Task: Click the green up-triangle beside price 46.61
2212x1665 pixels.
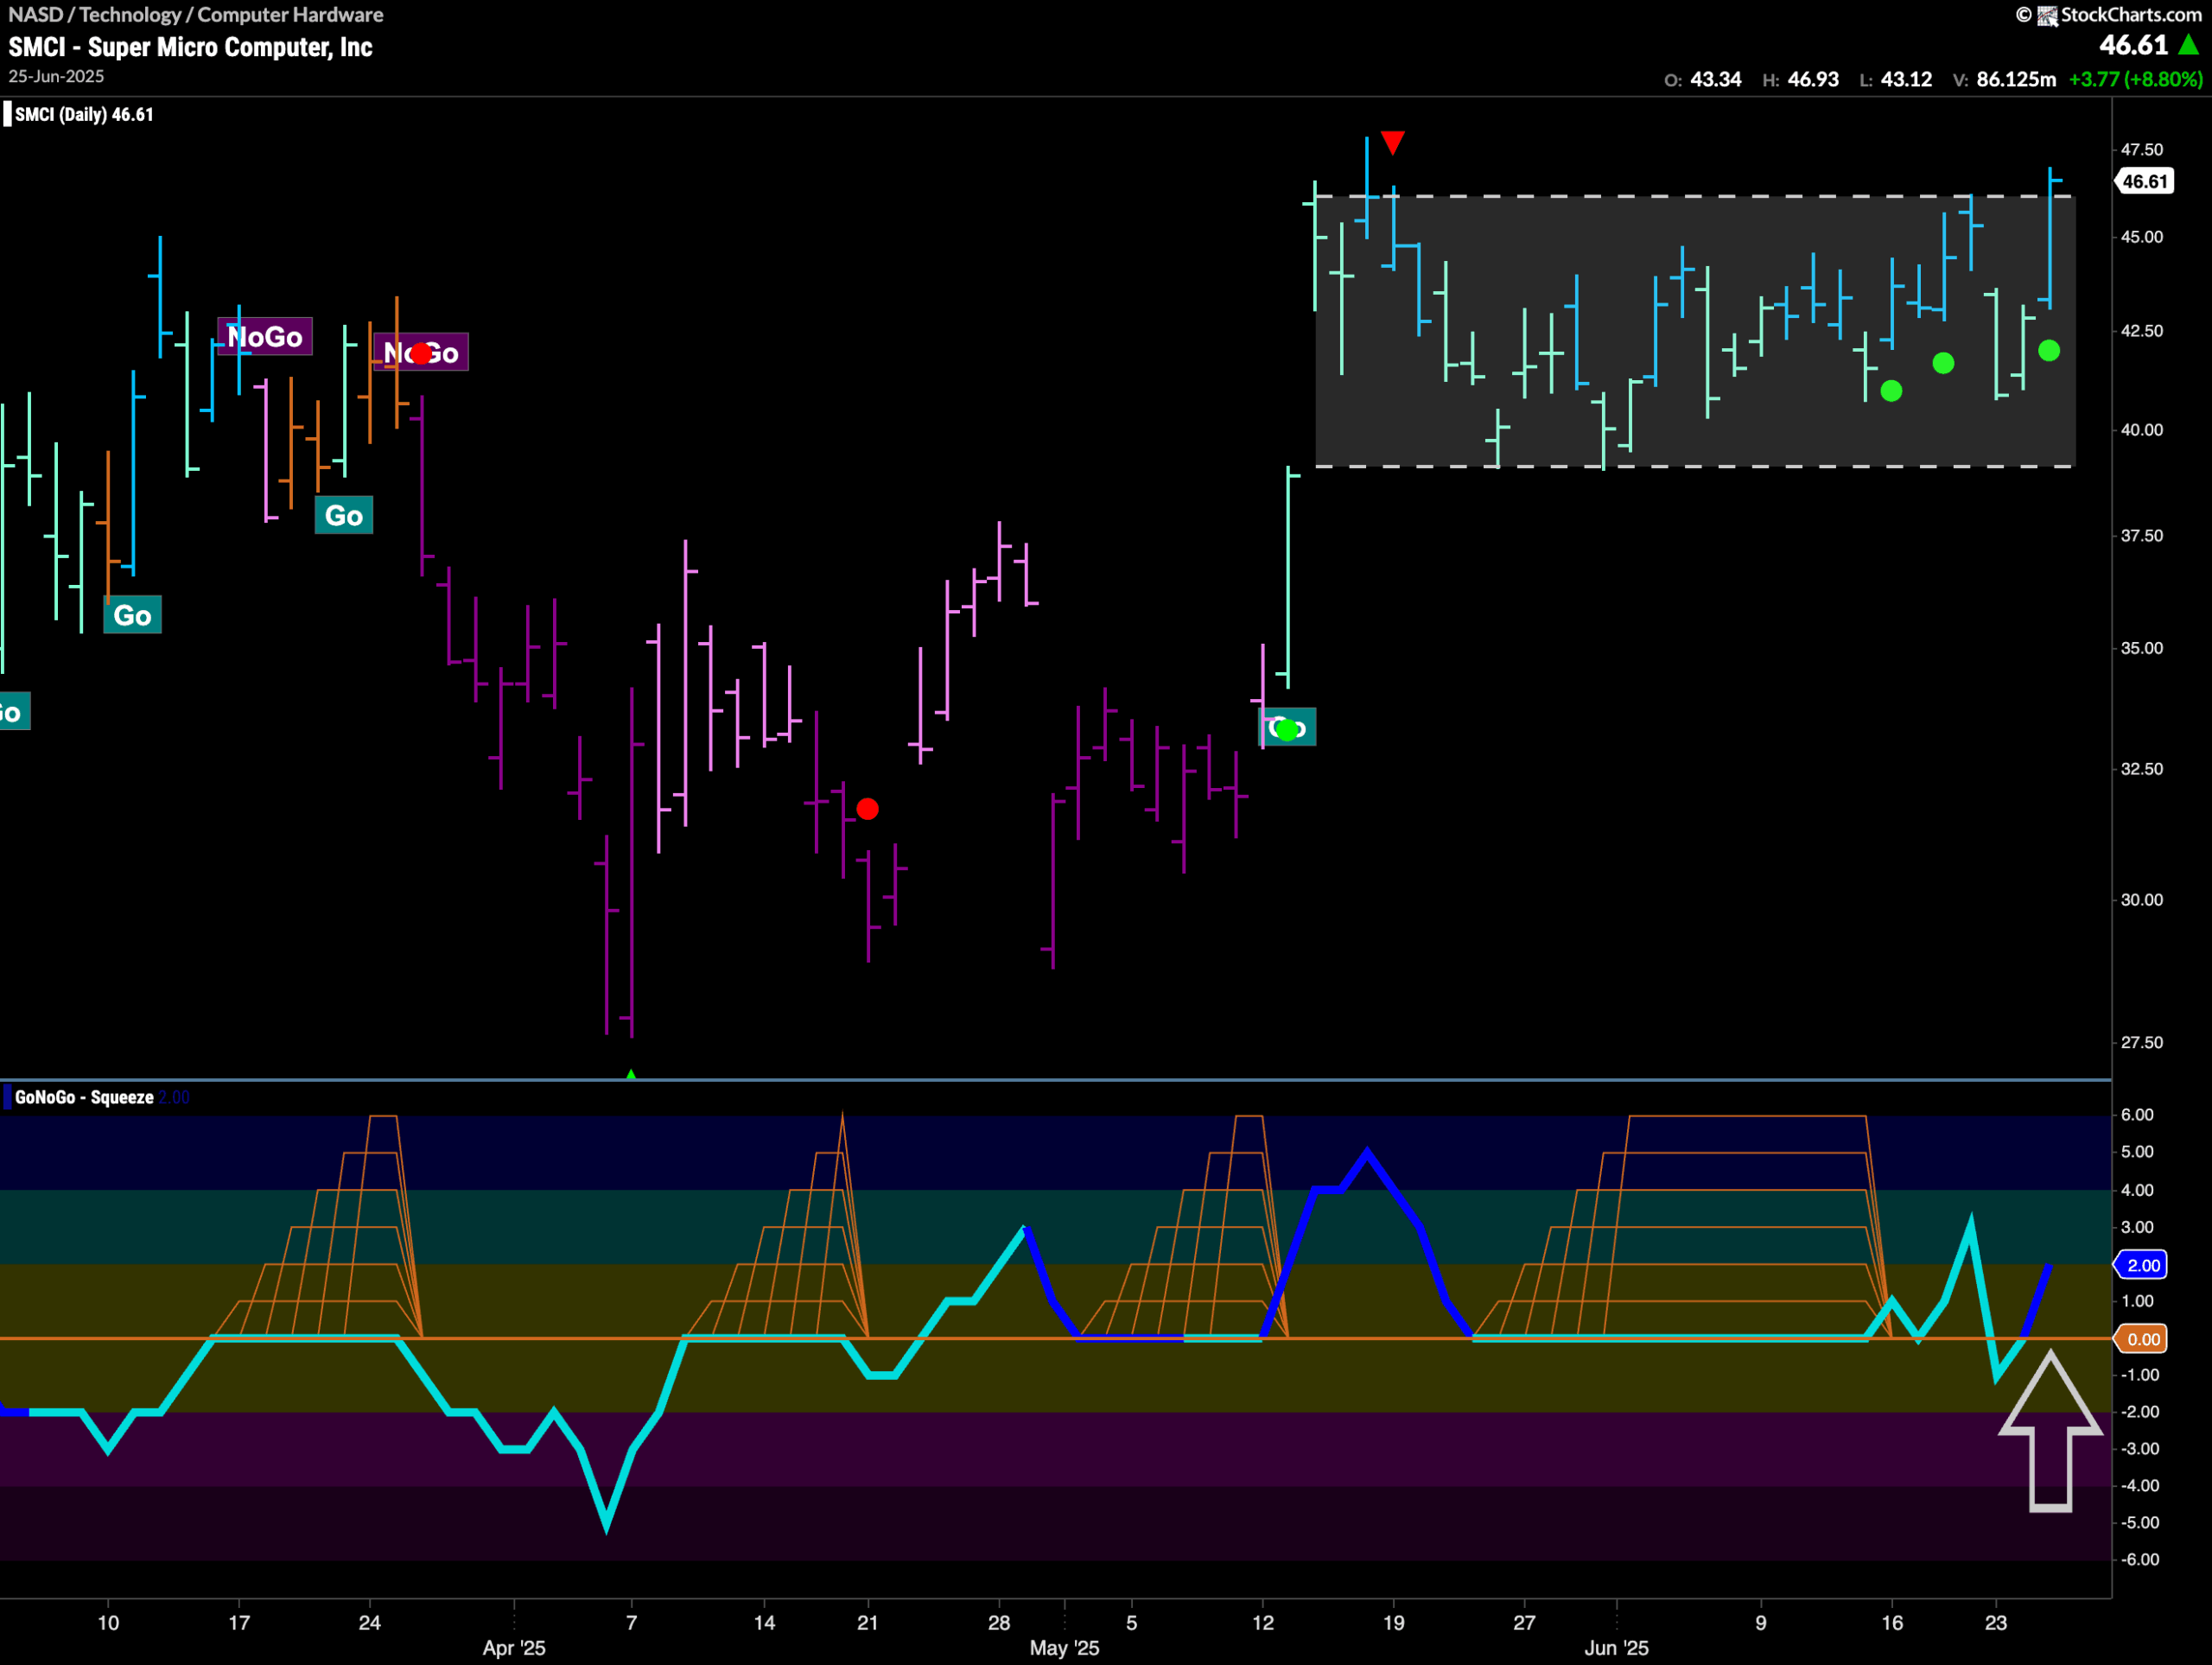Action: (2188, 45)
